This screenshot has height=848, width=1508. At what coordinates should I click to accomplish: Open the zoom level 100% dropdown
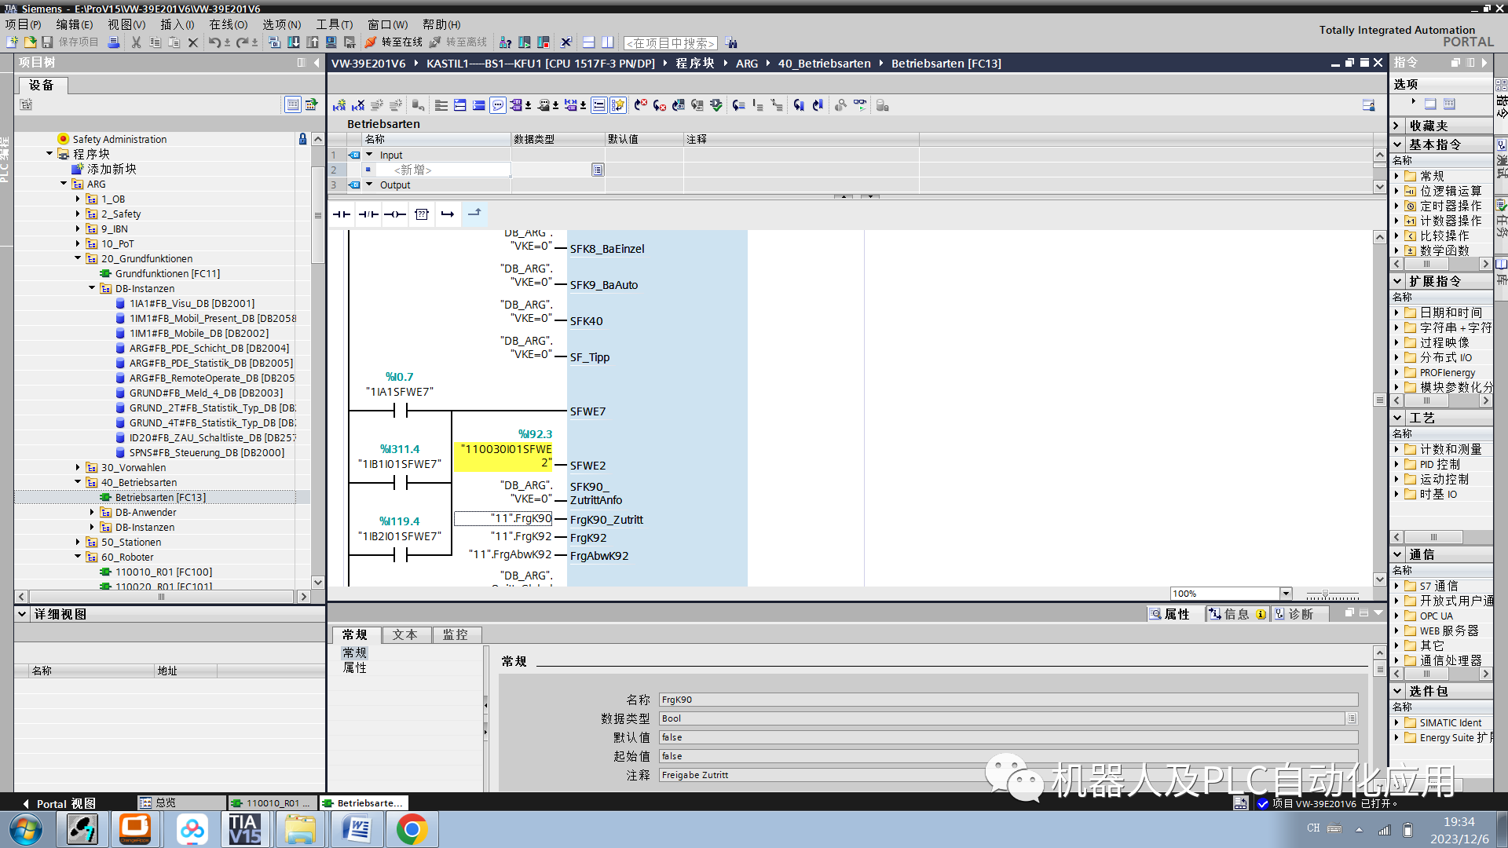pyautogui.click(x=1286, y=594)
